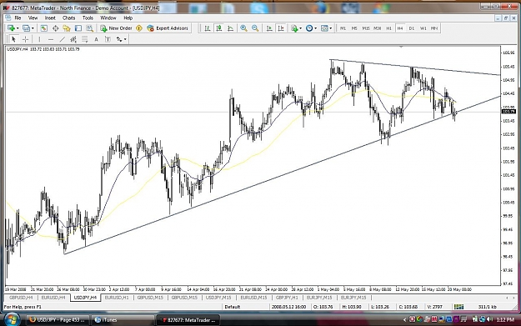Select the text 'A' drawing tool
This screenshot has height=326, width=521.
click(x=96, y=39)
